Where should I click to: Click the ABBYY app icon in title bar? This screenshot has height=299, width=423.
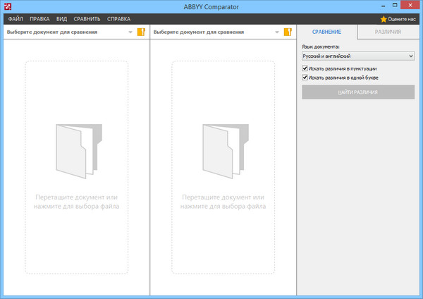[6, 6]
